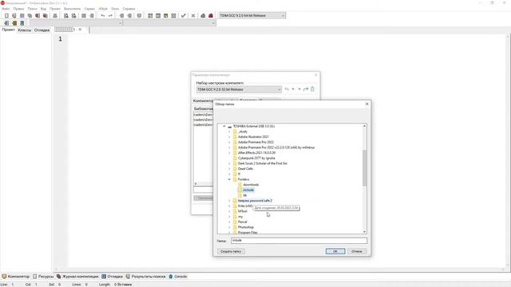
Task: Switch to the Отладка side tab
Action: click(x=42, y=30)
